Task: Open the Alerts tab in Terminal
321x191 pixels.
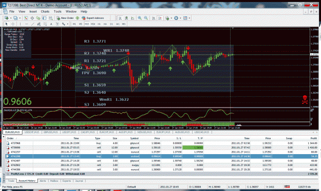Action: (43, 181)
